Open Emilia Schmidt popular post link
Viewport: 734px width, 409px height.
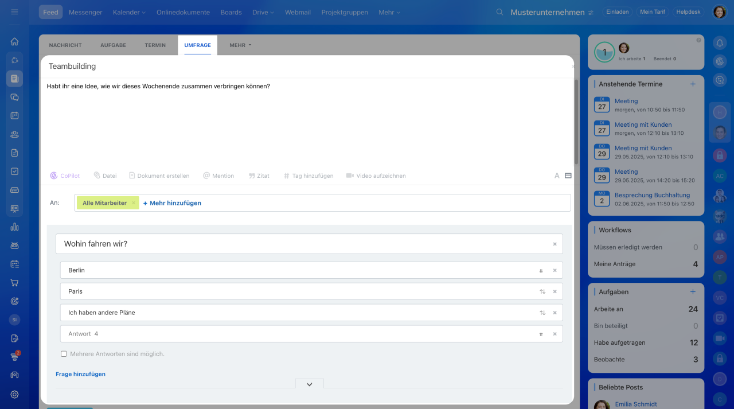click(x=636, y=404)
